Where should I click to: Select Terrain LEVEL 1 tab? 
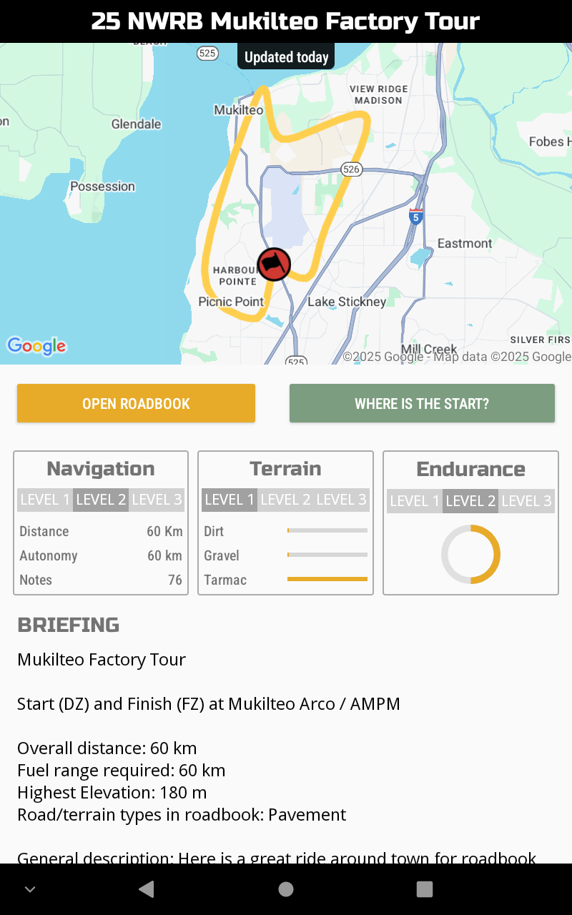pos(230,500)
